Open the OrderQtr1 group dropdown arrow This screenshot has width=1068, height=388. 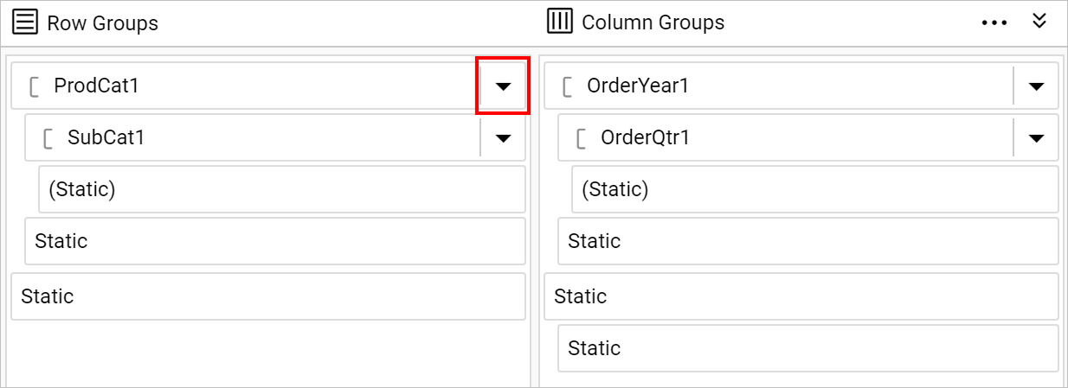[x=1036, y=137]
